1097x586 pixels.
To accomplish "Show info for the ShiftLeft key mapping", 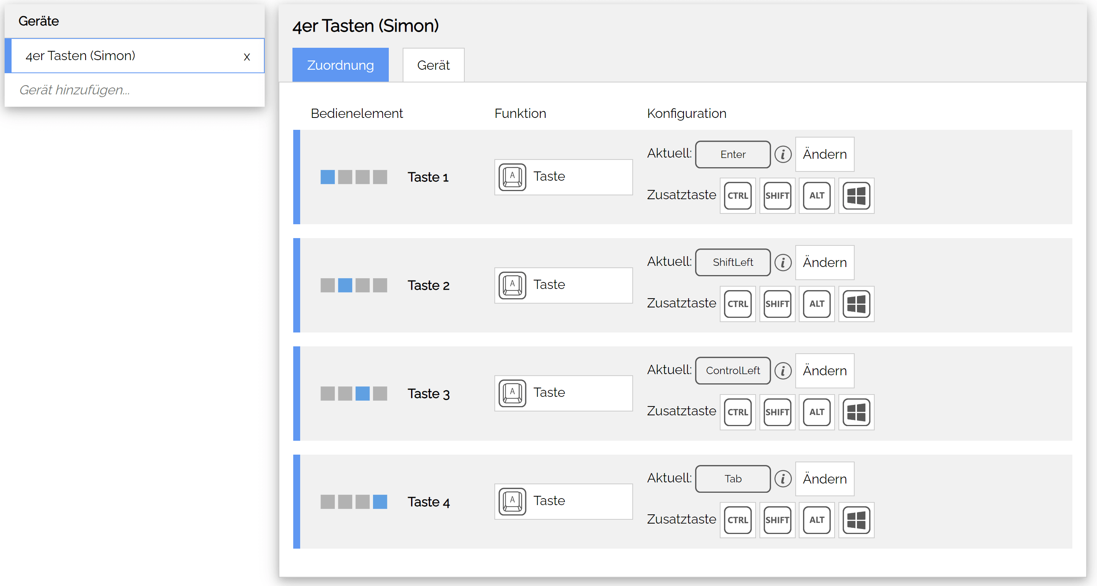I will click(x=783, y=262).
